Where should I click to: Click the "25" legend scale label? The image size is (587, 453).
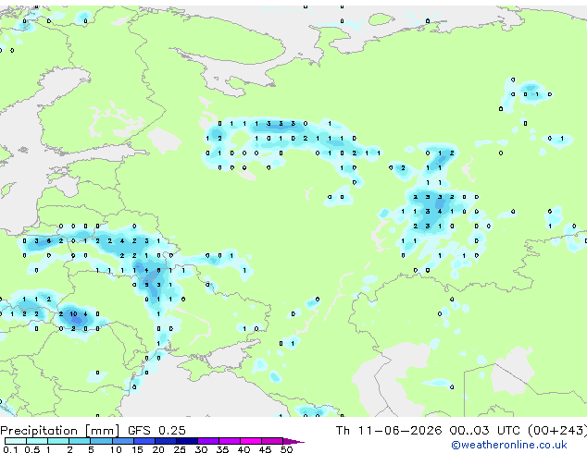pyautogui.click(x=180, y=449)
